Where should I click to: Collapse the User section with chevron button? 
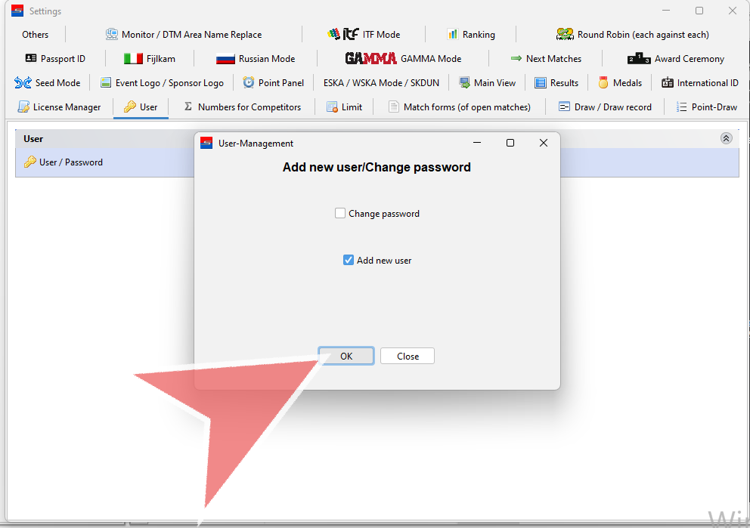coord(726,138)
